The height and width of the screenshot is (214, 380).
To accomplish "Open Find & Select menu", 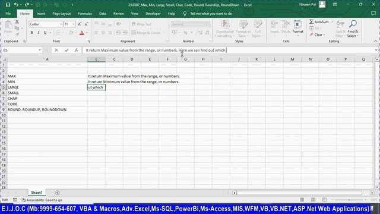I will point(353,29).
